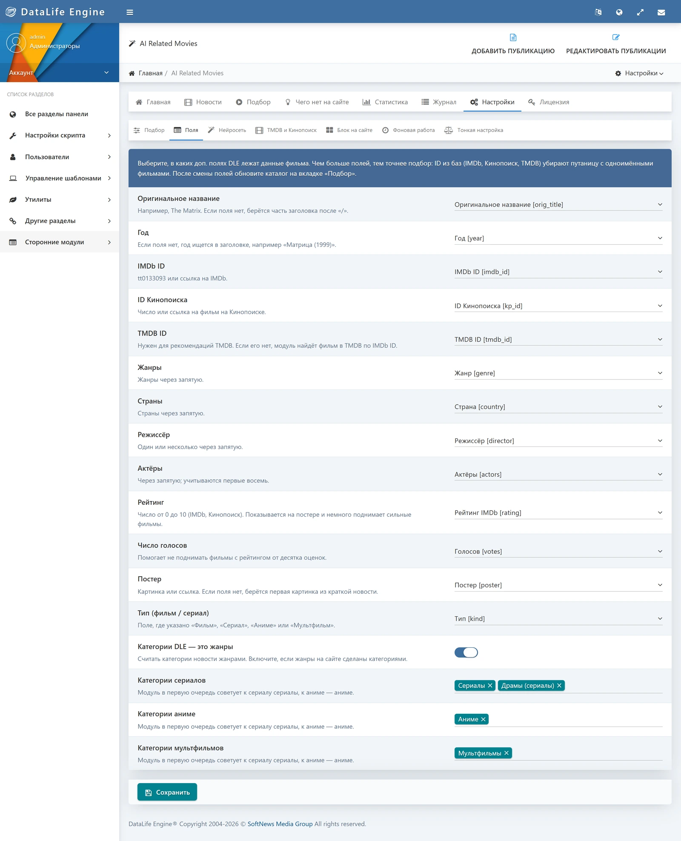Viewport: 681px width, 841px height.
Task: Remove the Мультфильмы category tag
Action: [x=506, y=753]
